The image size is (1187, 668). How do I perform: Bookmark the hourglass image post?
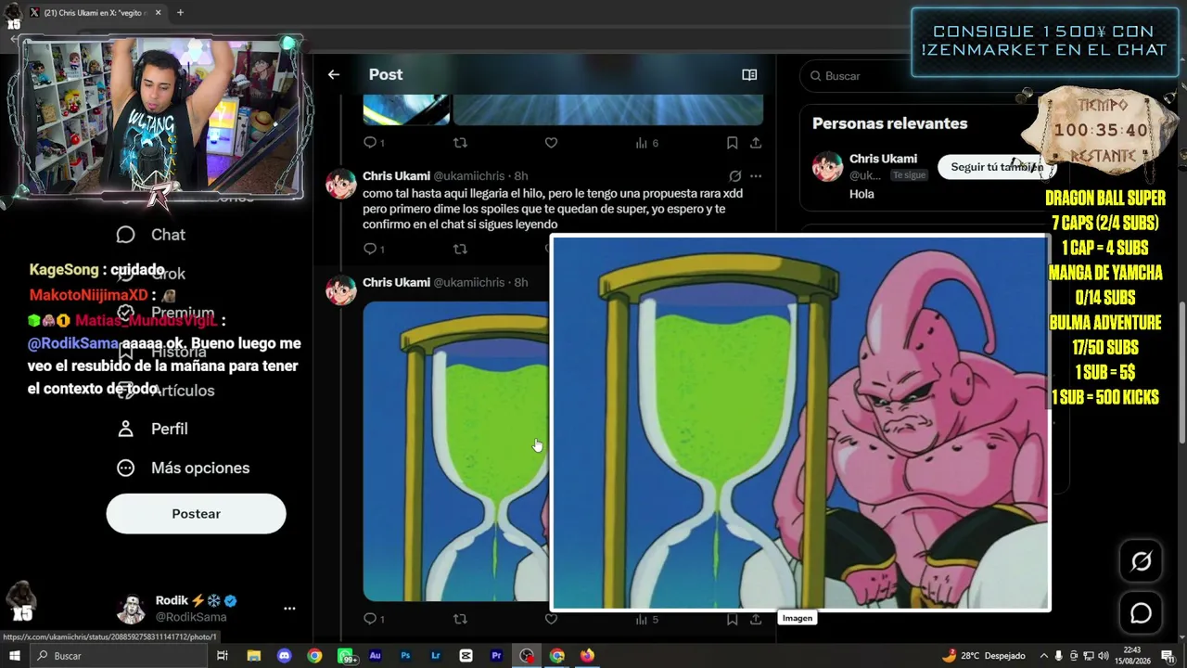[x=732, y=619]
